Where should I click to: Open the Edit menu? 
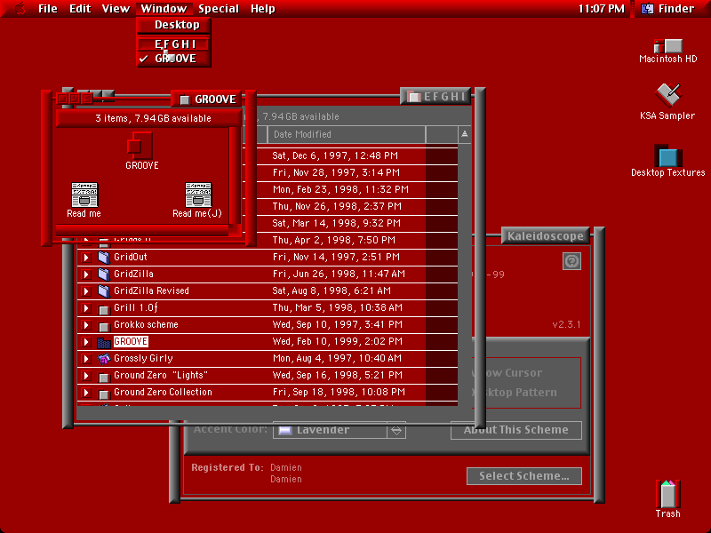click(80, 9)
